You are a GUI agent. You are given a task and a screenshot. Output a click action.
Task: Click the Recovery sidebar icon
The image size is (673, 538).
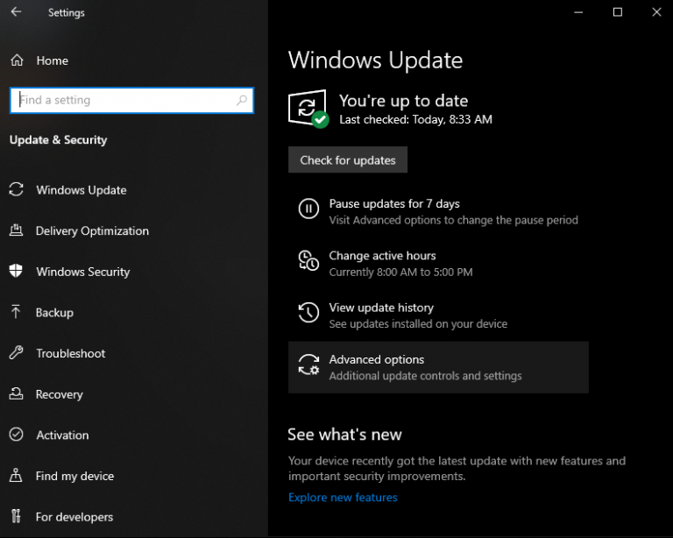tap(17, 393)
